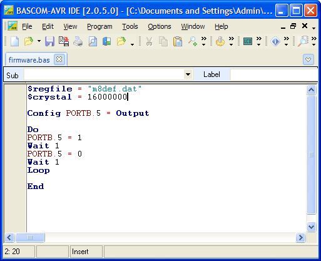Image resolution: width=321 pixels, height=261 pixels.
Task: Close the firmware.bas tab
Action: pos(59,59)
